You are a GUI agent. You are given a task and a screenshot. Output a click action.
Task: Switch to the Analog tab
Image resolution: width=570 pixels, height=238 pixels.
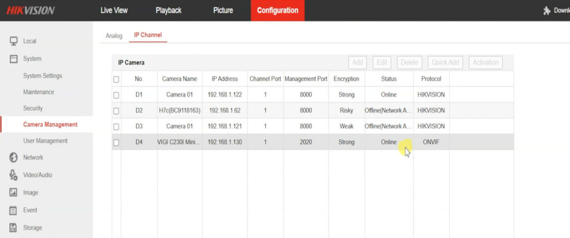point(114,36)
